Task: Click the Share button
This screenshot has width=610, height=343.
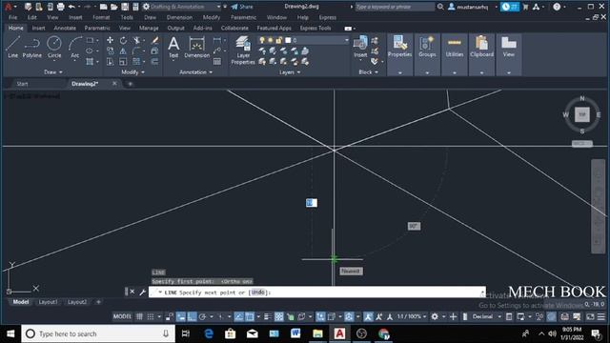Action: [242, 7]
